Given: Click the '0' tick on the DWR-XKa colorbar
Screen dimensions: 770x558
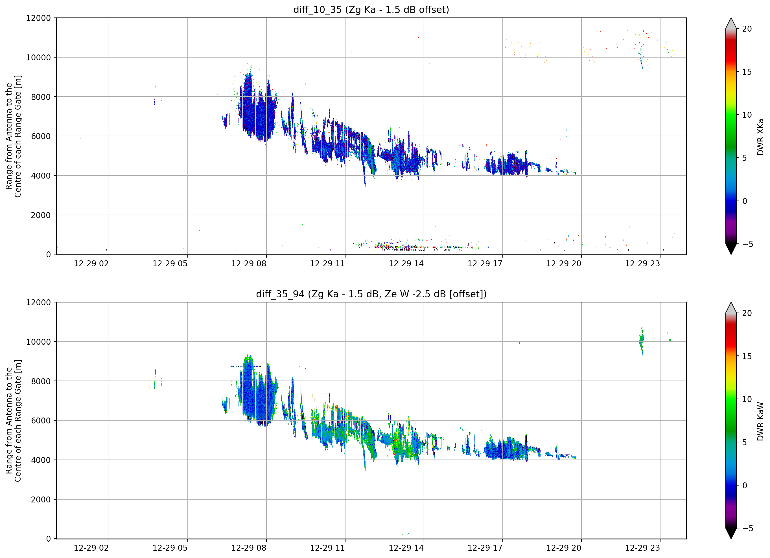Looking at the screenshot, I should (x=745, y=201).
